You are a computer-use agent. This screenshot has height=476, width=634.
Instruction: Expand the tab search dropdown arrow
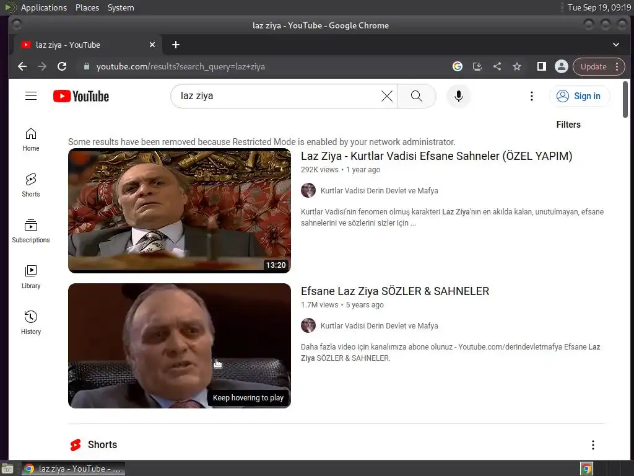[616, 45]
